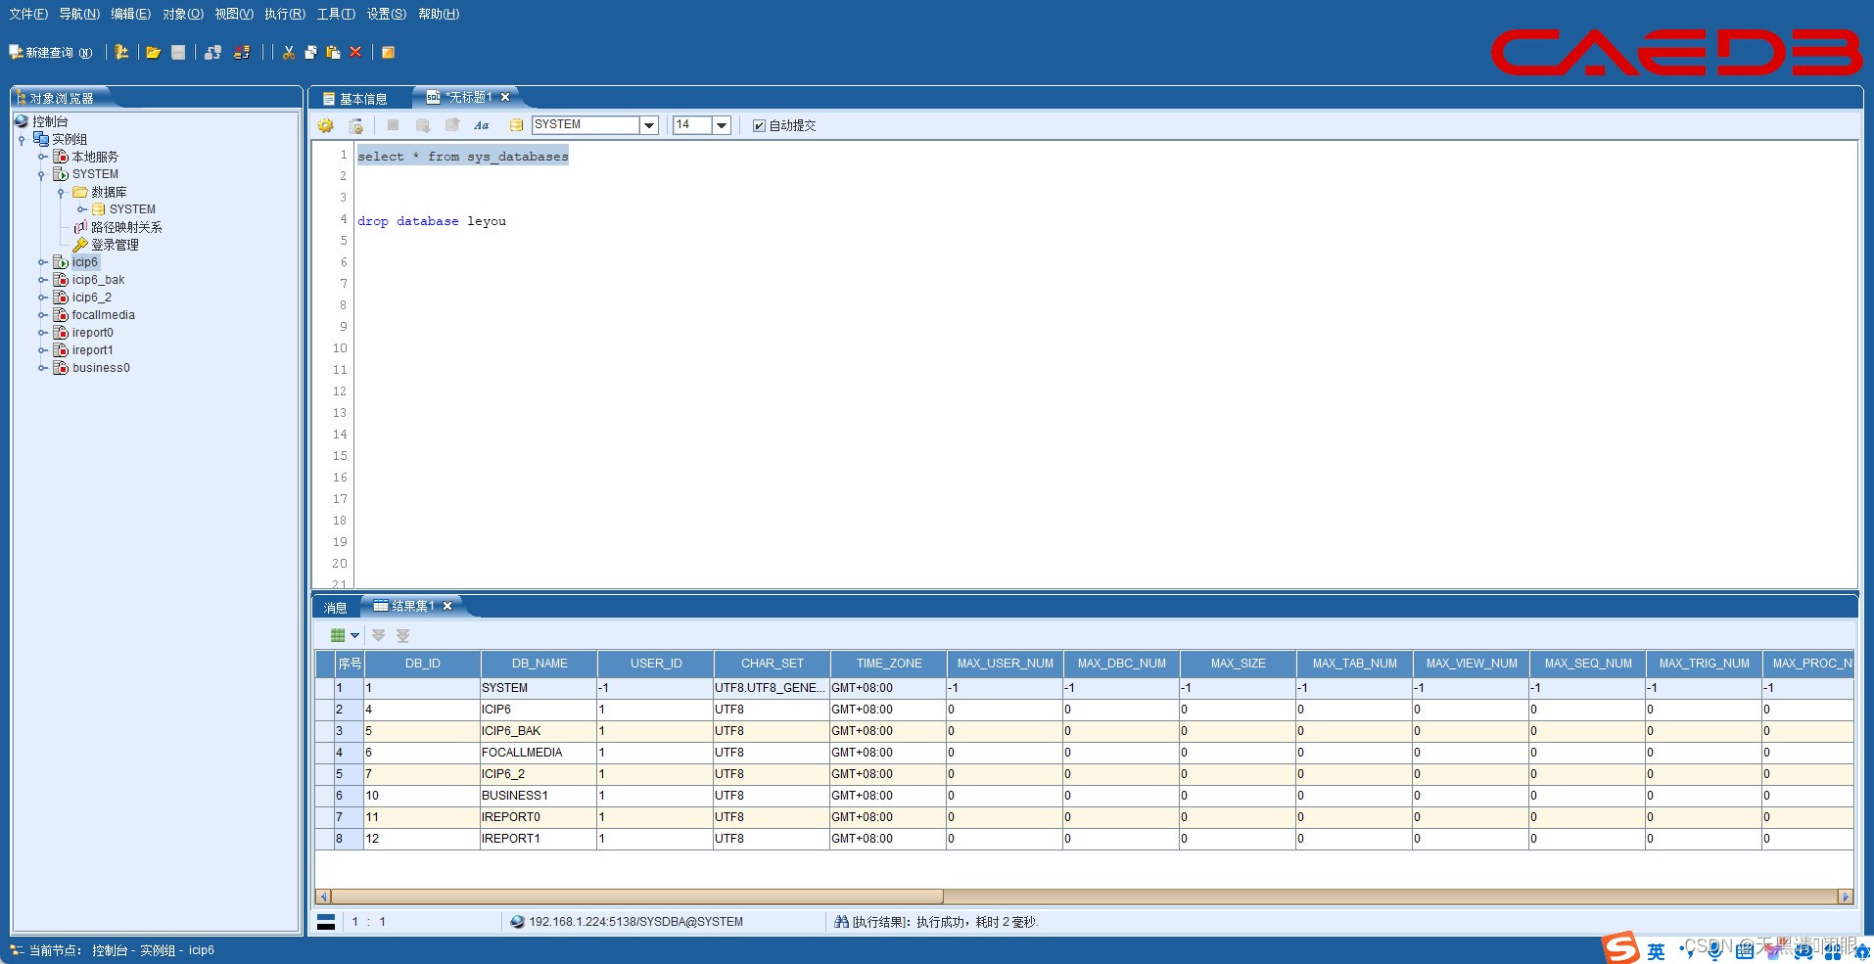The image size is (1874, 964).
Task: Click the connect server icon in main toolbar
Action: pyautogui.click(x=212, y=52)
